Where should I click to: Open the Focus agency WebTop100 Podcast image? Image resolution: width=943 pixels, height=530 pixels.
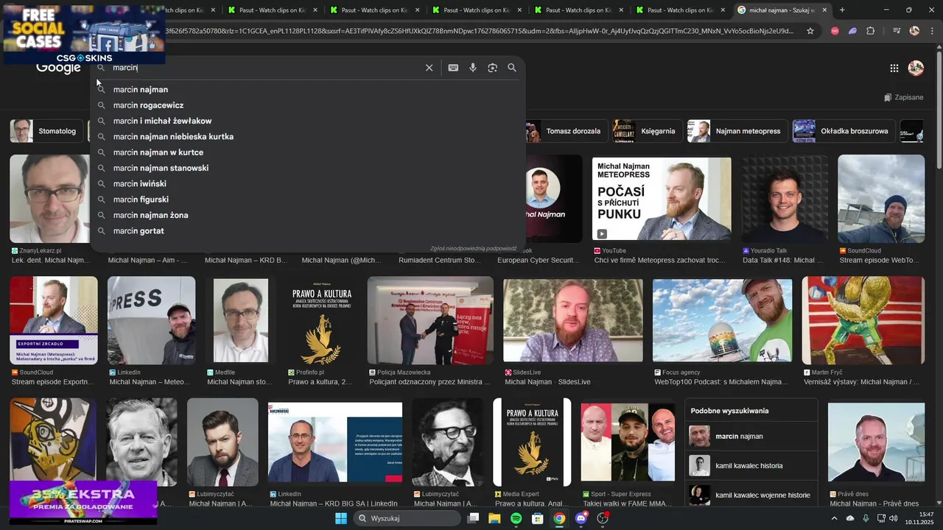tap(722, 321)
